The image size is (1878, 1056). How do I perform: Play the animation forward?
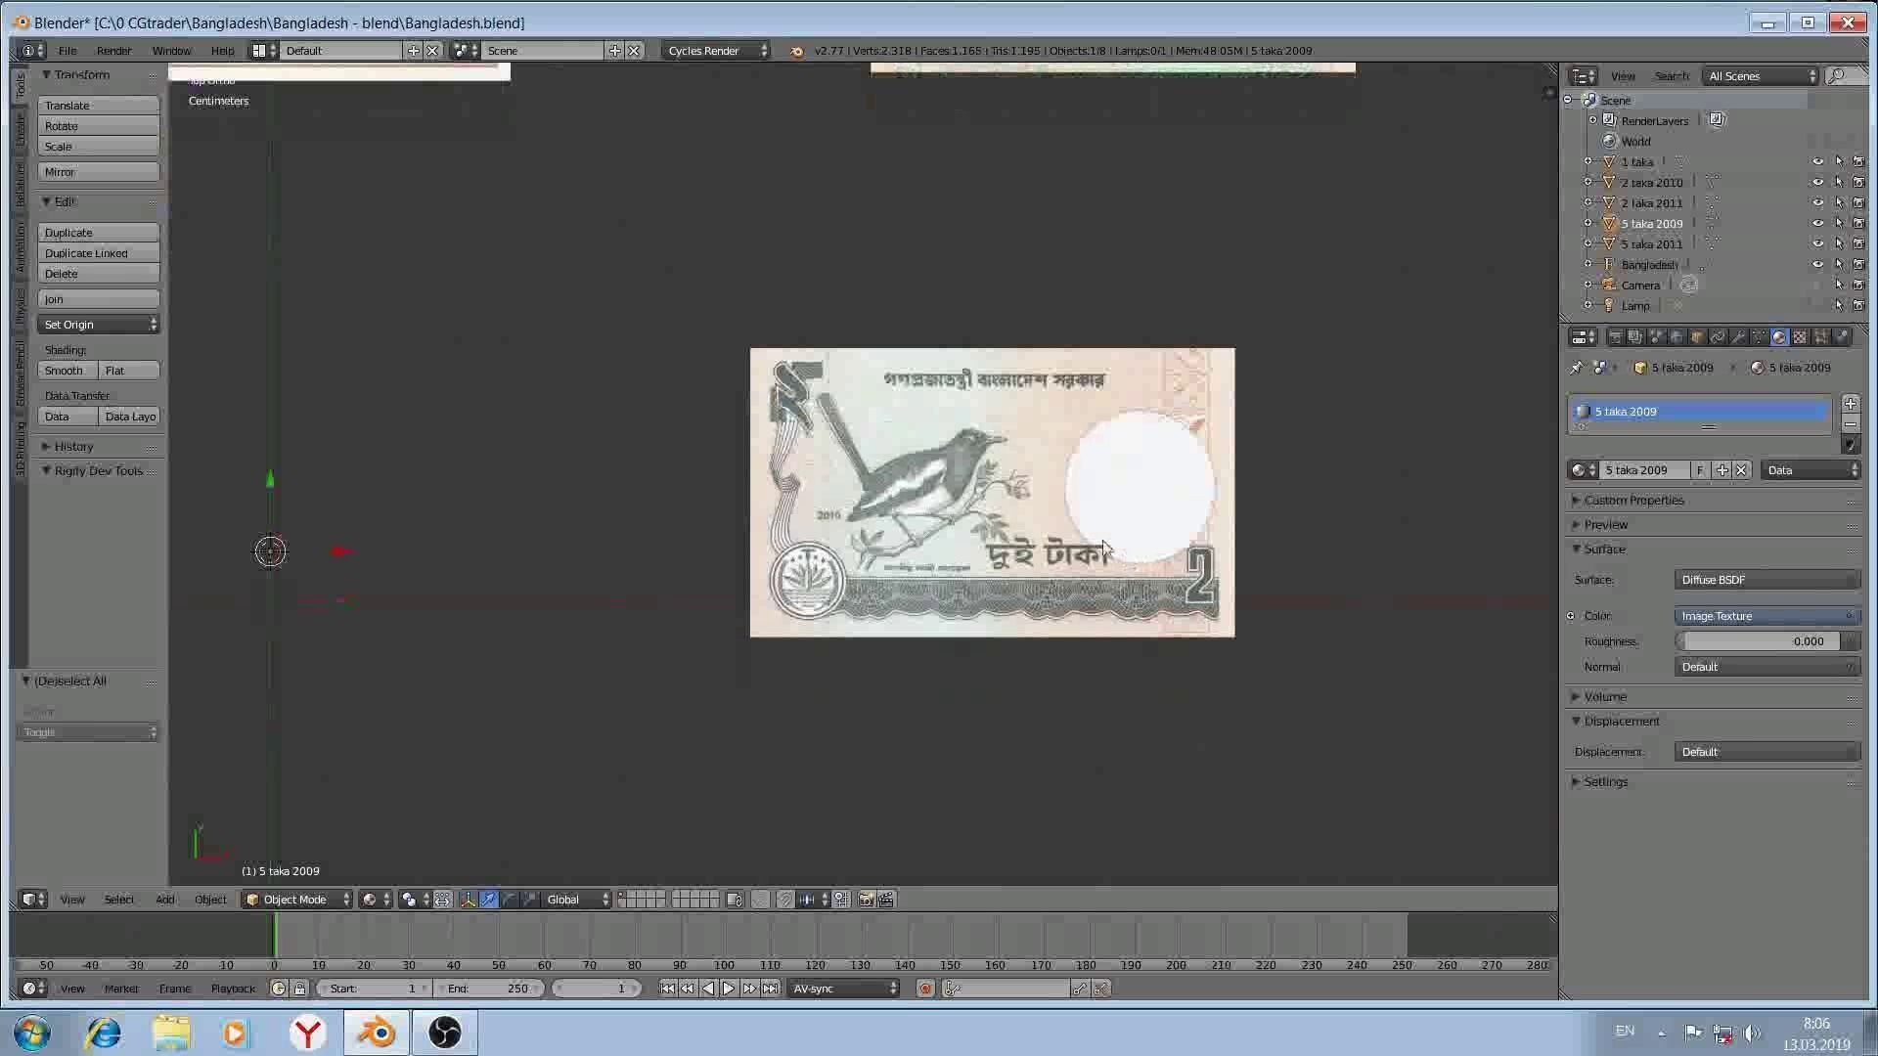[x=729, y=989]
